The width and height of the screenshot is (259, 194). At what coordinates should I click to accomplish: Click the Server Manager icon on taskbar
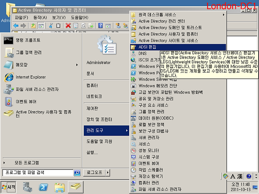coord(27,187)
